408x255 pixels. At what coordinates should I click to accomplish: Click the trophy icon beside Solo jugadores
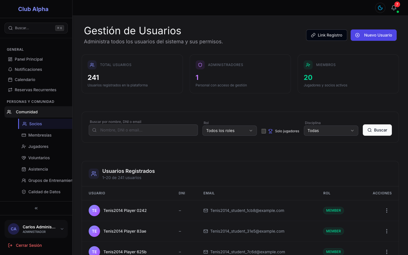tap(270, 131)
